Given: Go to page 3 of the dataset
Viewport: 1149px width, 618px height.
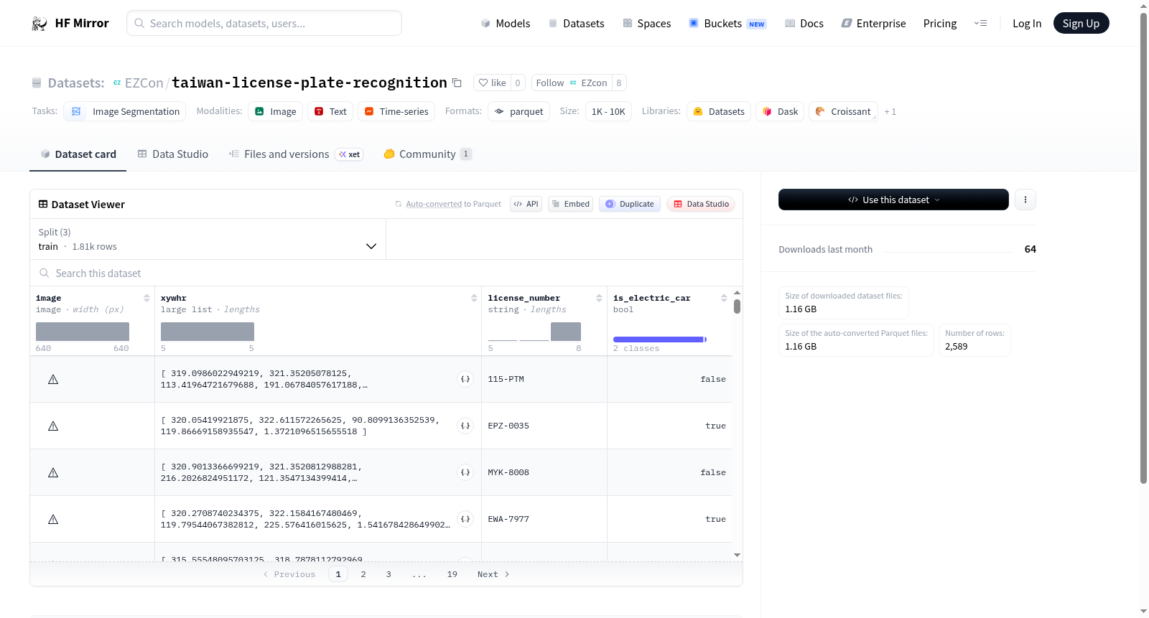Looking at the screenshot, I should [x=389, y=574].
